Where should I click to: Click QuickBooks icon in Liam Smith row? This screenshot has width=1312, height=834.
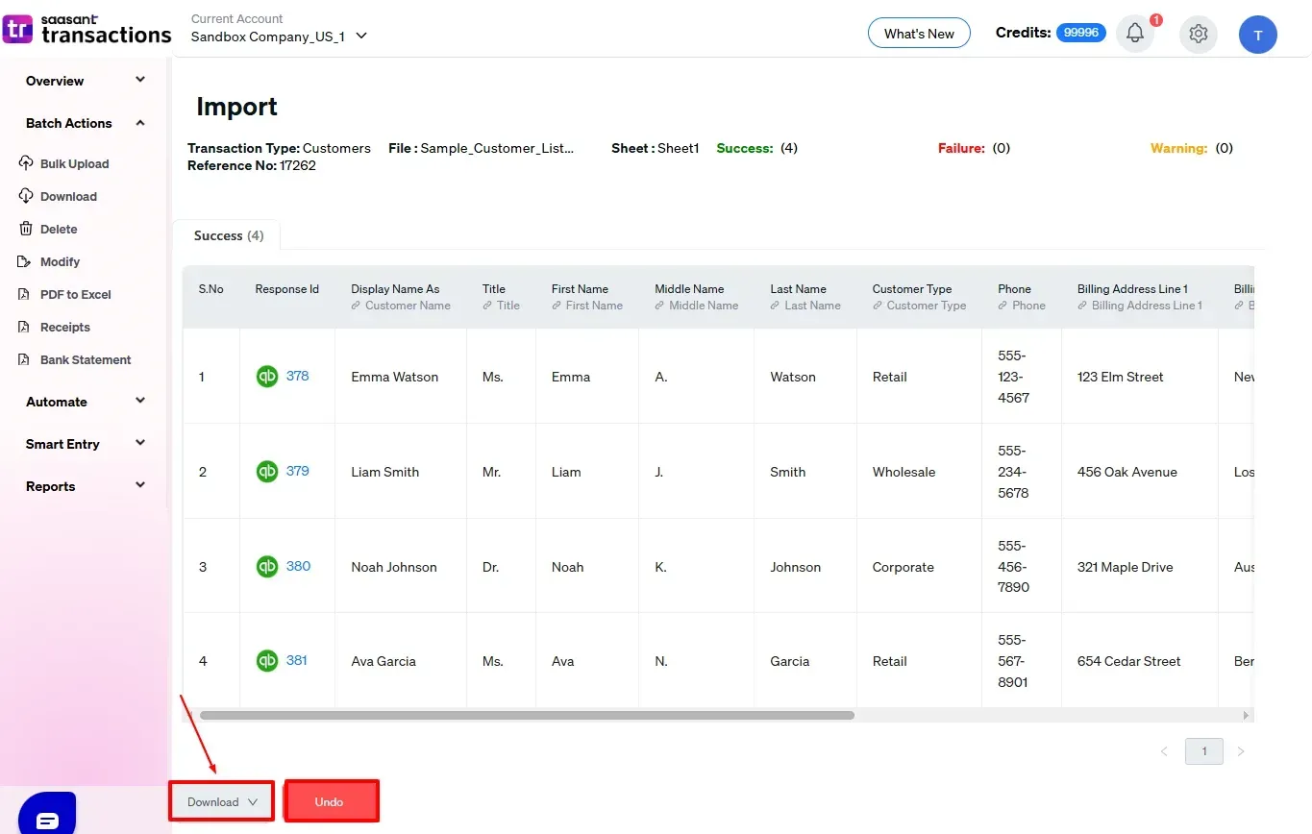[x=266, y=472]
